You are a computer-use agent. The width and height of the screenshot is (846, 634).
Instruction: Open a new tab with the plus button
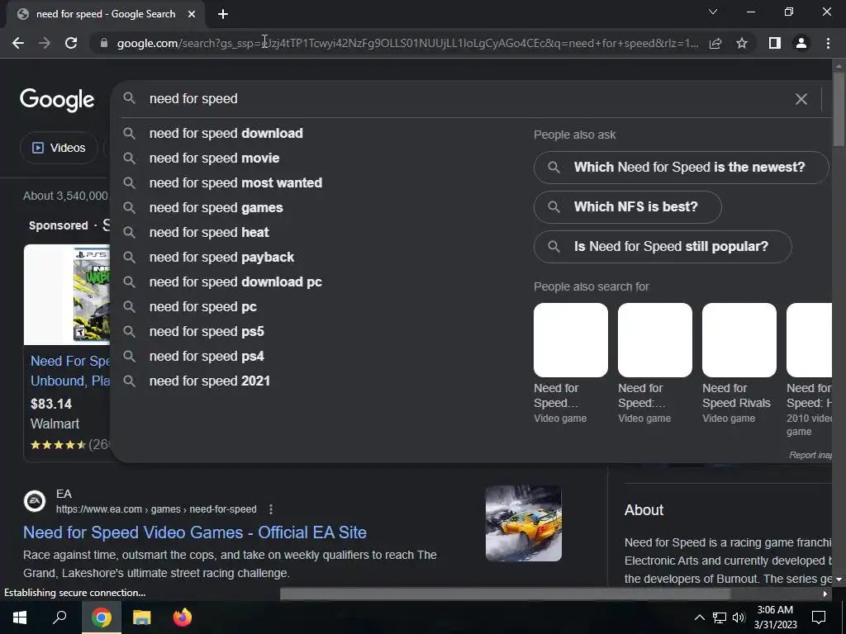click(223, 14)
